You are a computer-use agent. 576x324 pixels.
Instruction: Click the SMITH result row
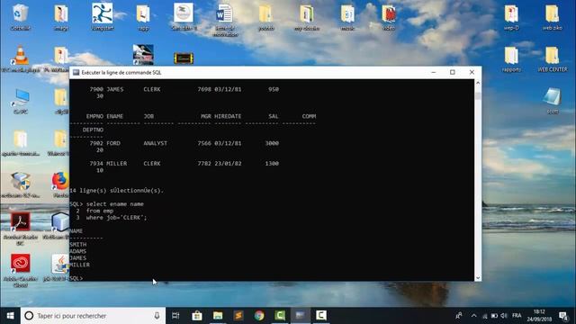point(78,244)
